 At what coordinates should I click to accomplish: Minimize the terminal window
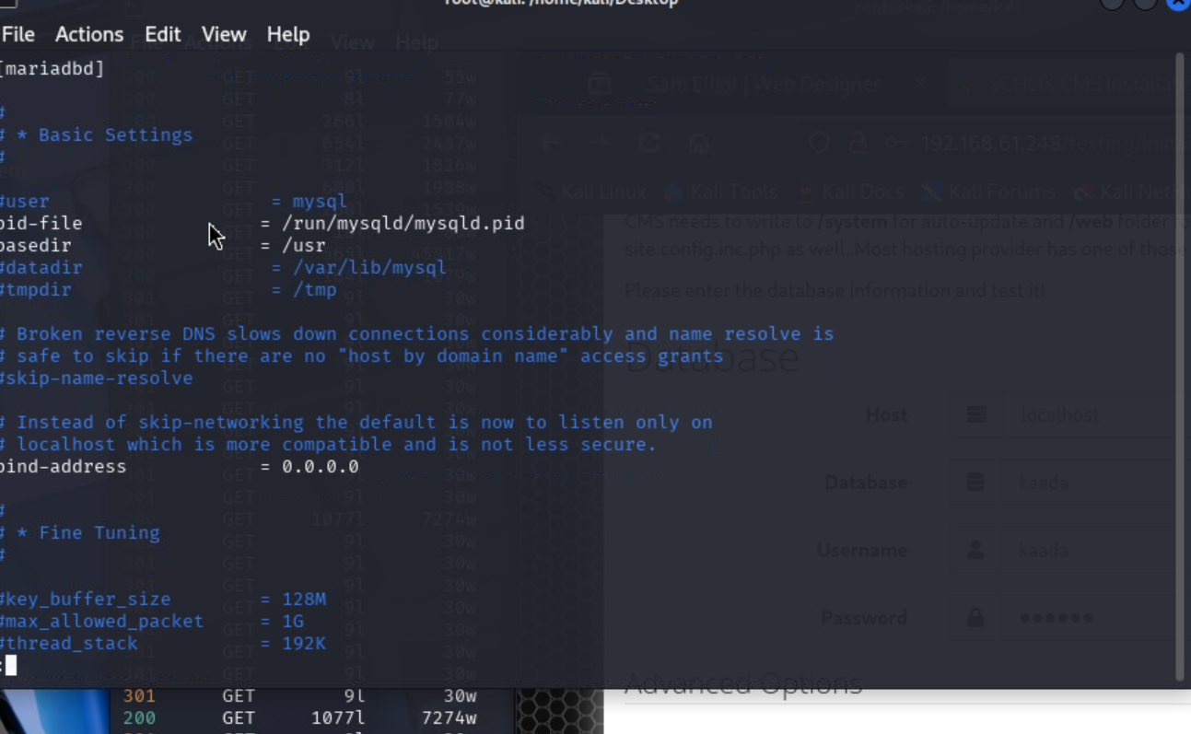point(1112,3)
